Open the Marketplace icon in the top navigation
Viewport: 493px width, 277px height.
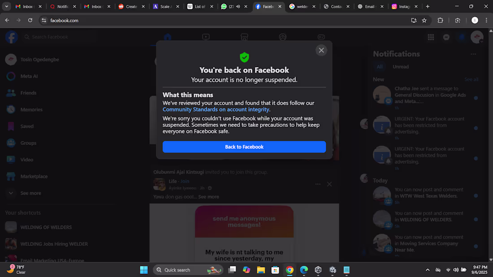click(x=244, y=37)
